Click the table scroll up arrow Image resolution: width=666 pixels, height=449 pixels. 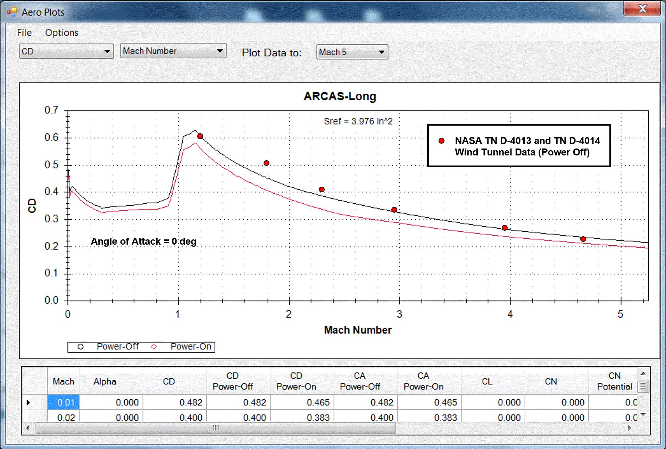(643, 374)
